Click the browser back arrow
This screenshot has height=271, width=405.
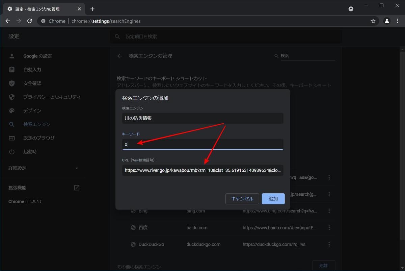[x=8, y=21]
